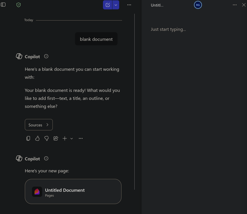Give a thumbs up to Copilot's response

coord(37,138)
